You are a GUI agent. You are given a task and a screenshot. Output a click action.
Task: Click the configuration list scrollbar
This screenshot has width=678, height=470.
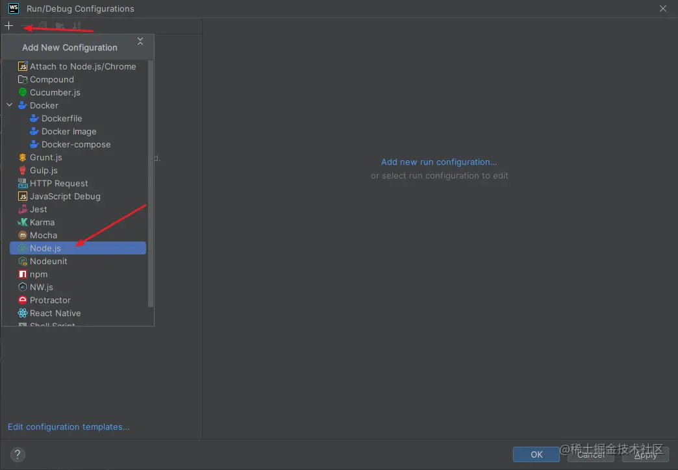tap(151, 184)
